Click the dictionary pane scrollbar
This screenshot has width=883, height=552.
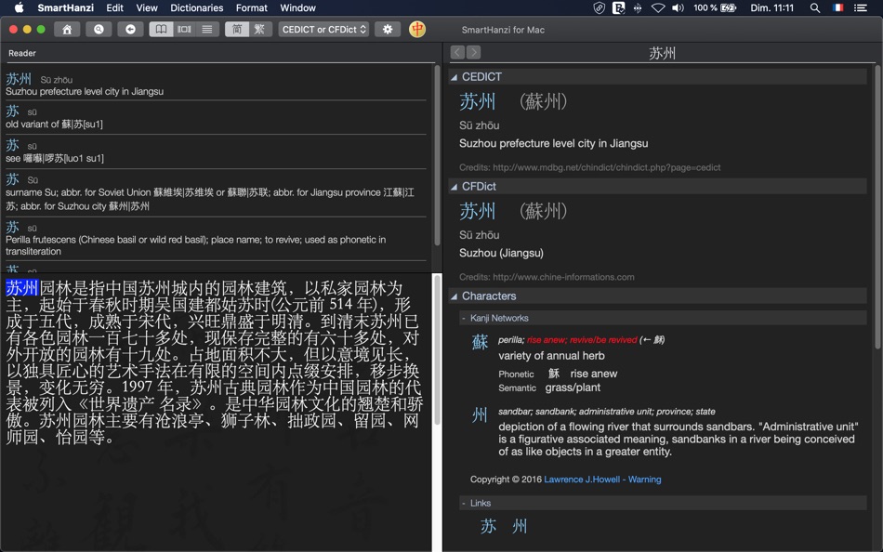coord(877,206)
